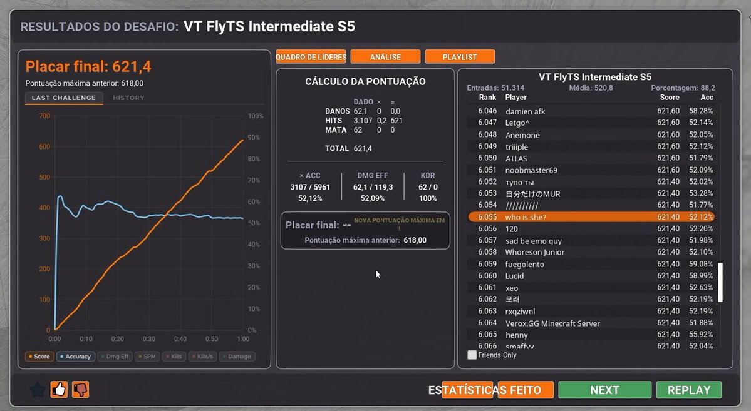The width and height of the screenshot is (751, 411).
Task: Select leaderboard player 'xeo'
Action: click(x=591, y=288)
